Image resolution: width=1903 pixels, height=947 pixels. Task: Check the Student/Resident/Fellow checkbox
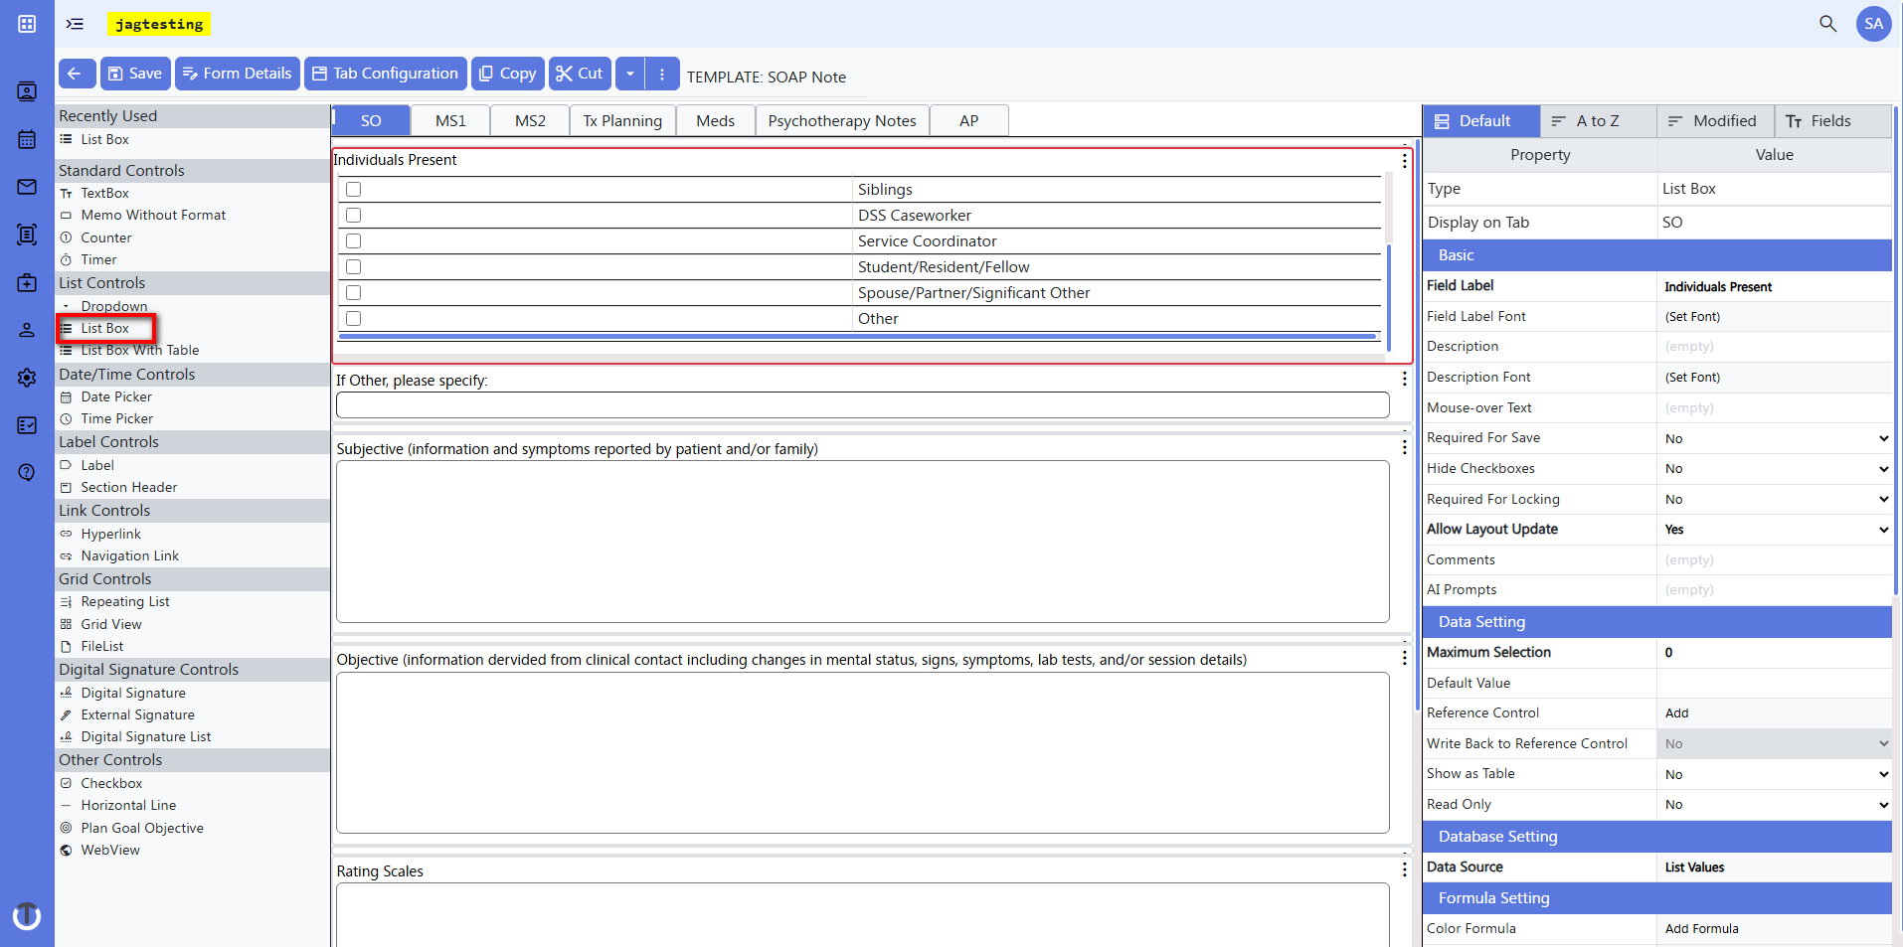(353, 266)
